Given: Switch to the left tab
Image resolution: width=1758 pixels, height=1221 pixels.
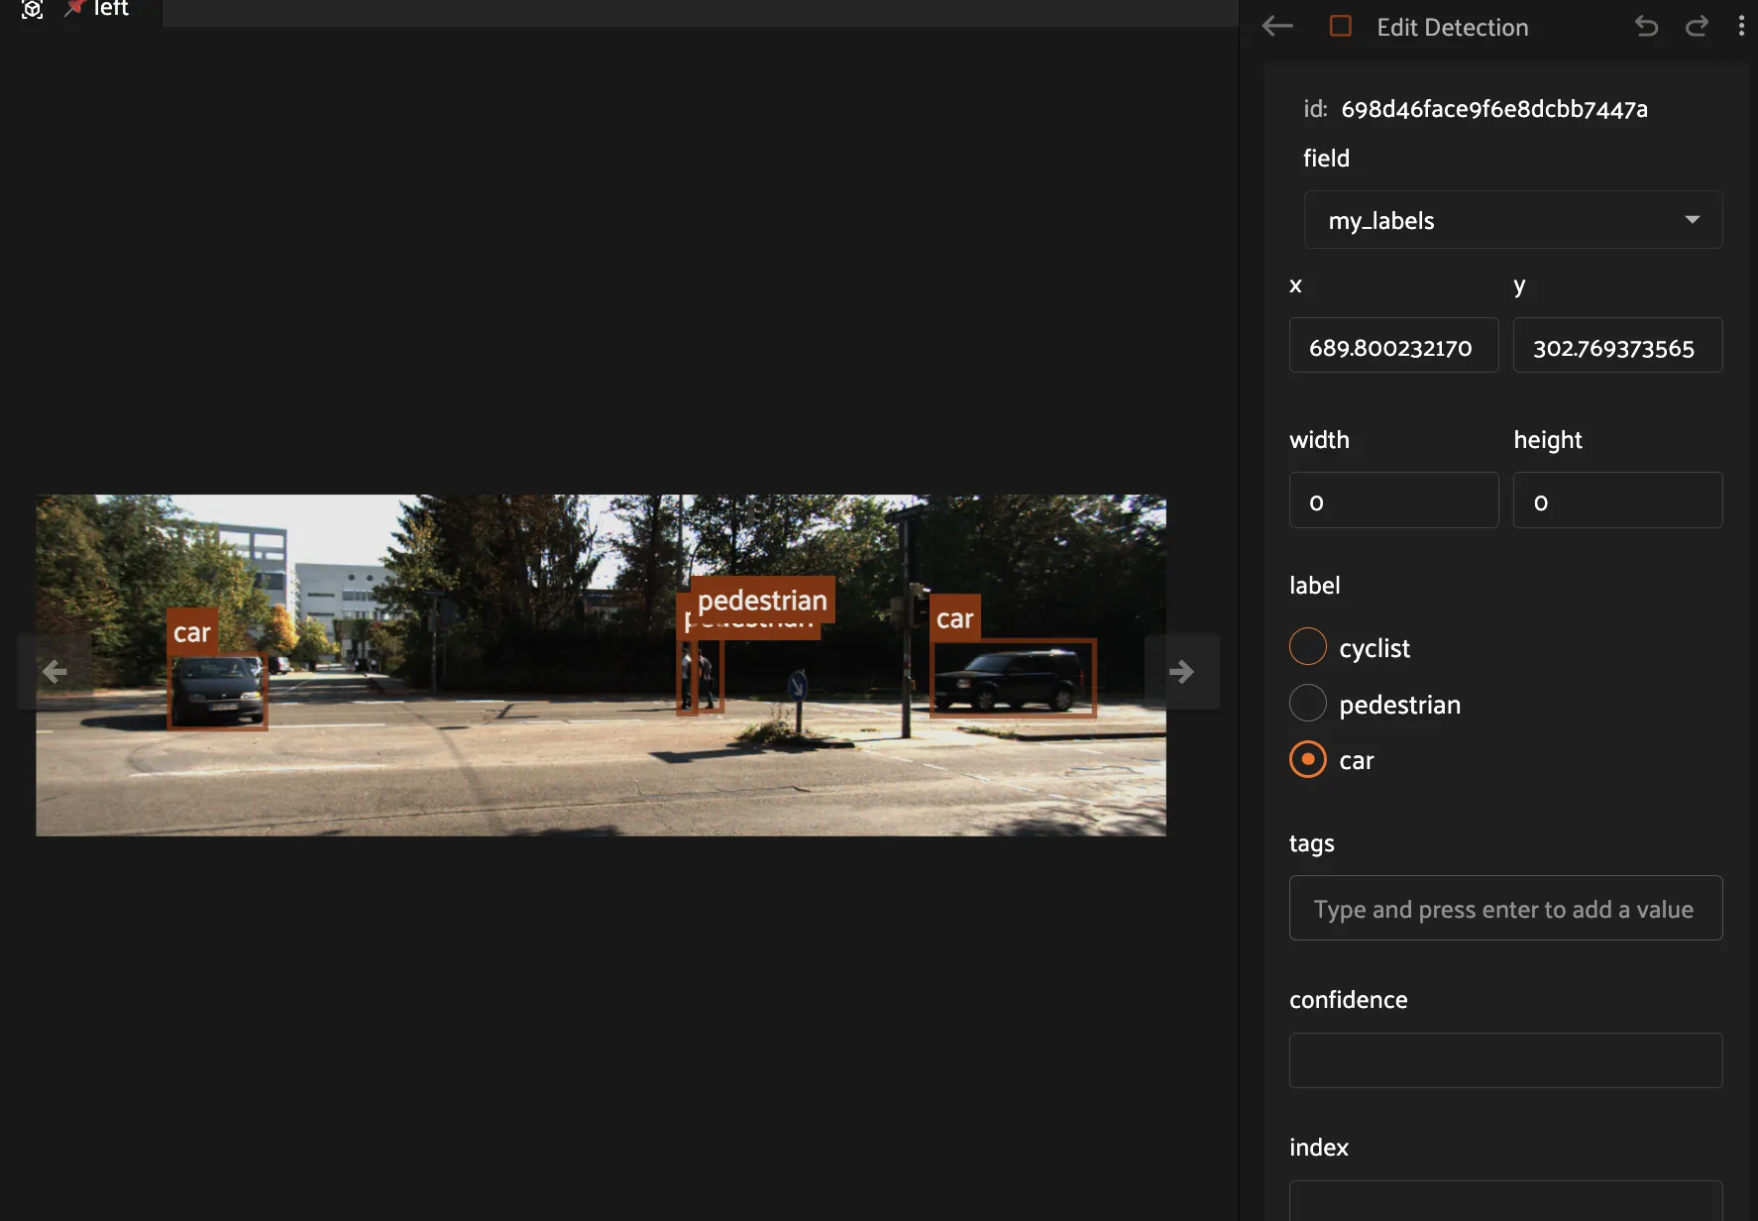Looking at the screenshot, I should pos(110,10).
